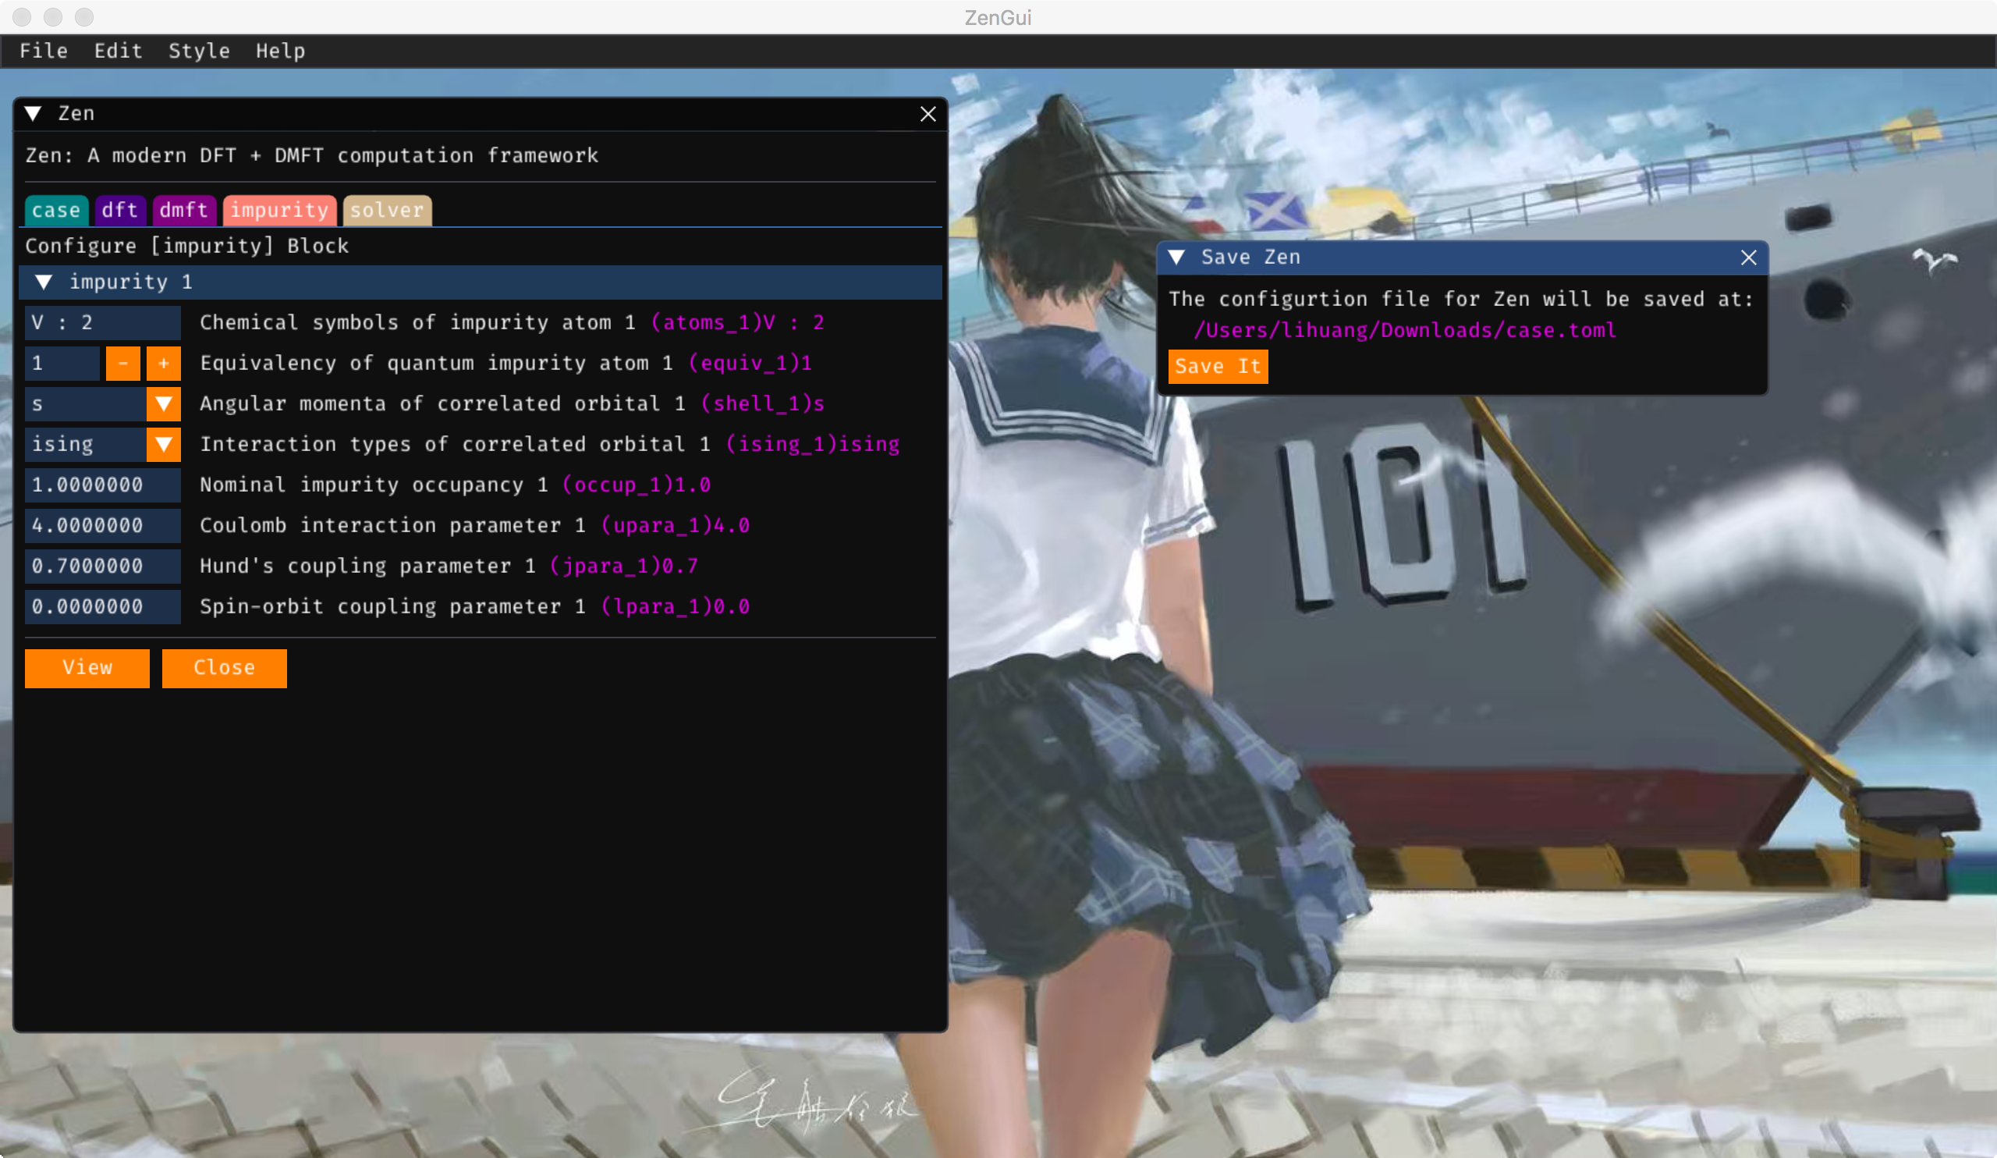This screenshot has width=1997, height=1158.
Task: Click the spin-orbit coupling field 0.0000000
Action: tap(103, 606)
